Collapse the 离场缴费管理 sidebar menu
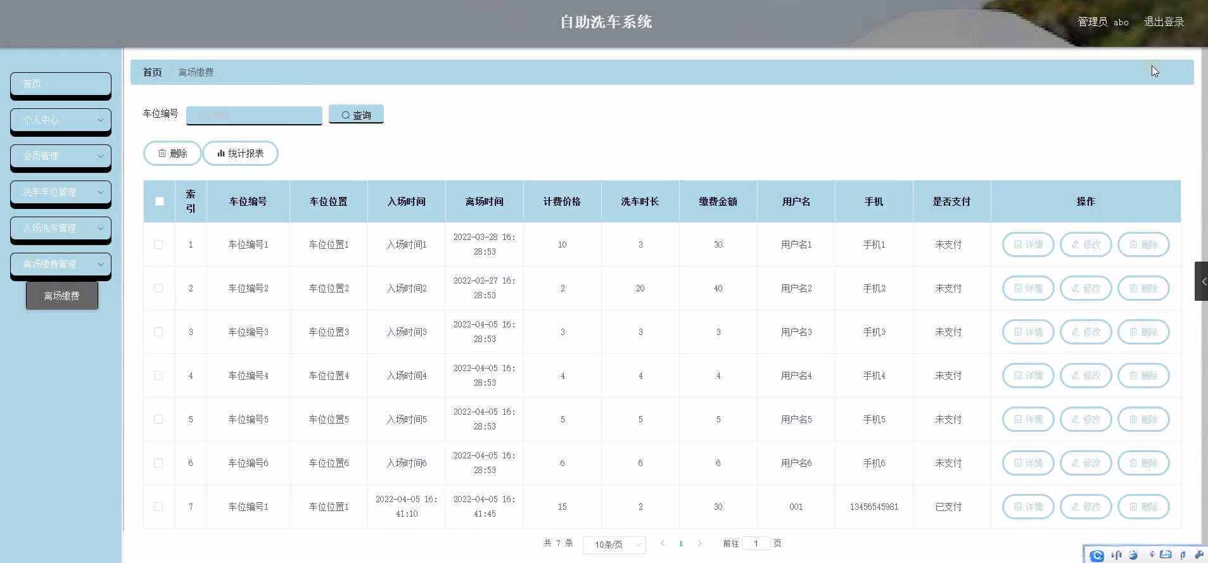Viewport: 1208px width, 563px height. coord(61,265)
